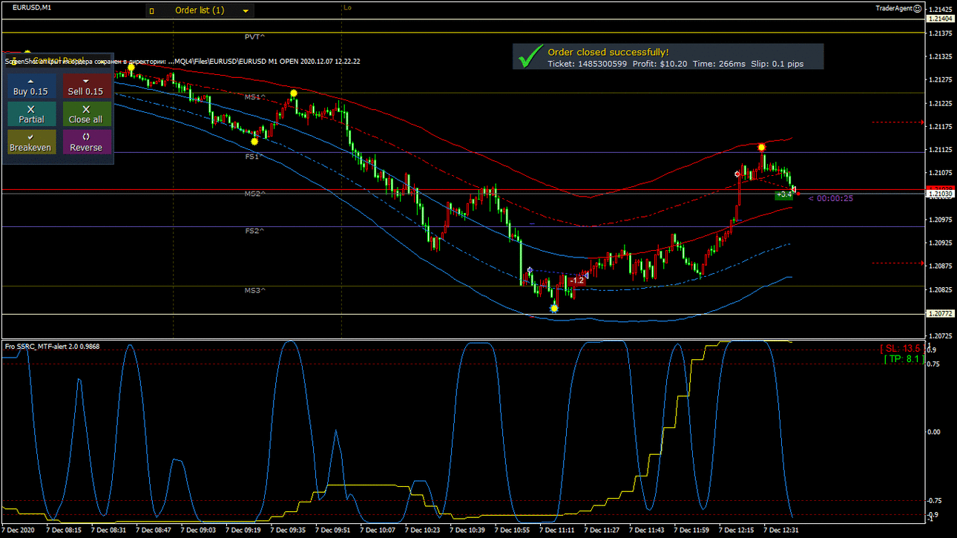Click the '[ SL: 13.5 ]' label

coord(901,348)
